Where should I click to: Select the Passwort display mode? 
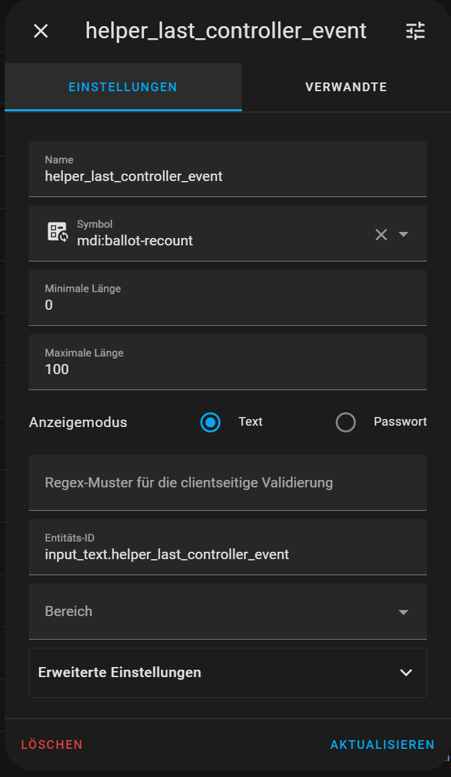[346, 422]
